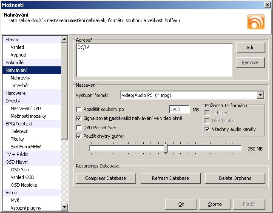
Task: Toggle Rozdělit soubory po checkbox
Action: [x=79, y=109]
